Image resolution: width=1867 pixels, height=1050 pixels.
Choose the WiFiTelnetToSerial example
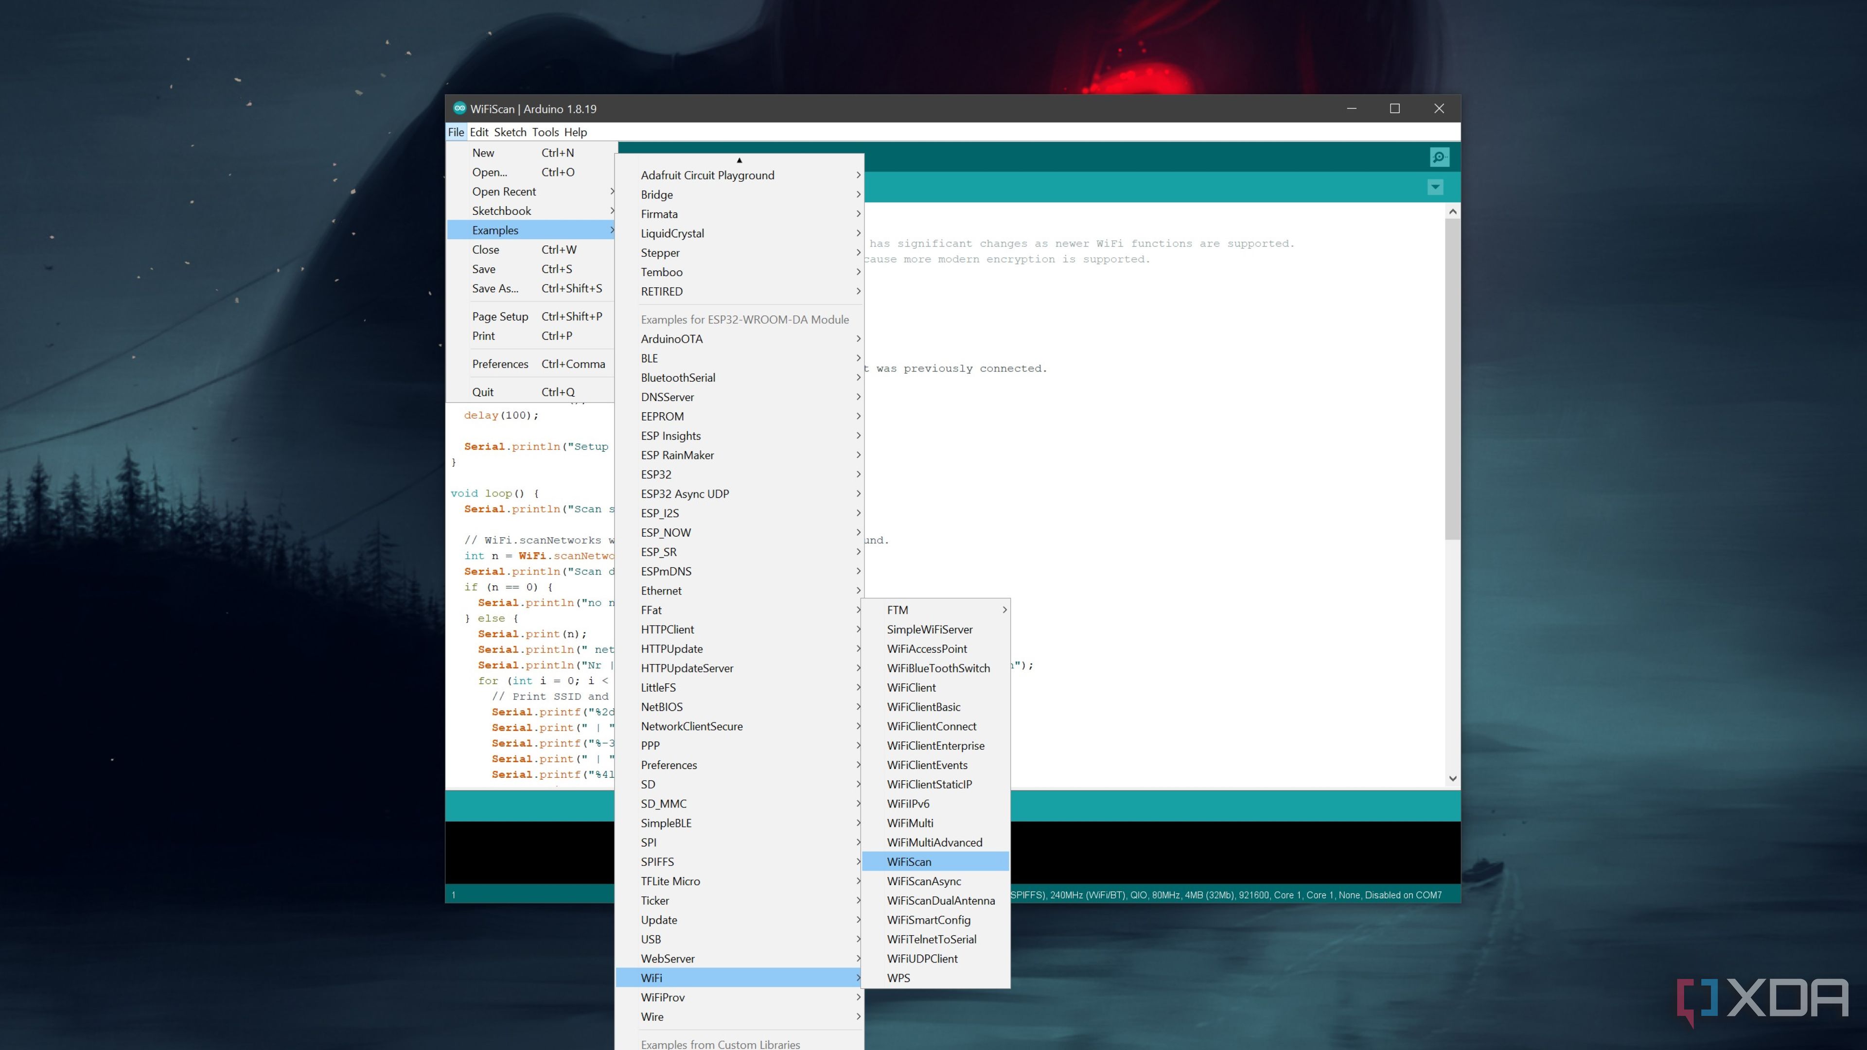935,940
